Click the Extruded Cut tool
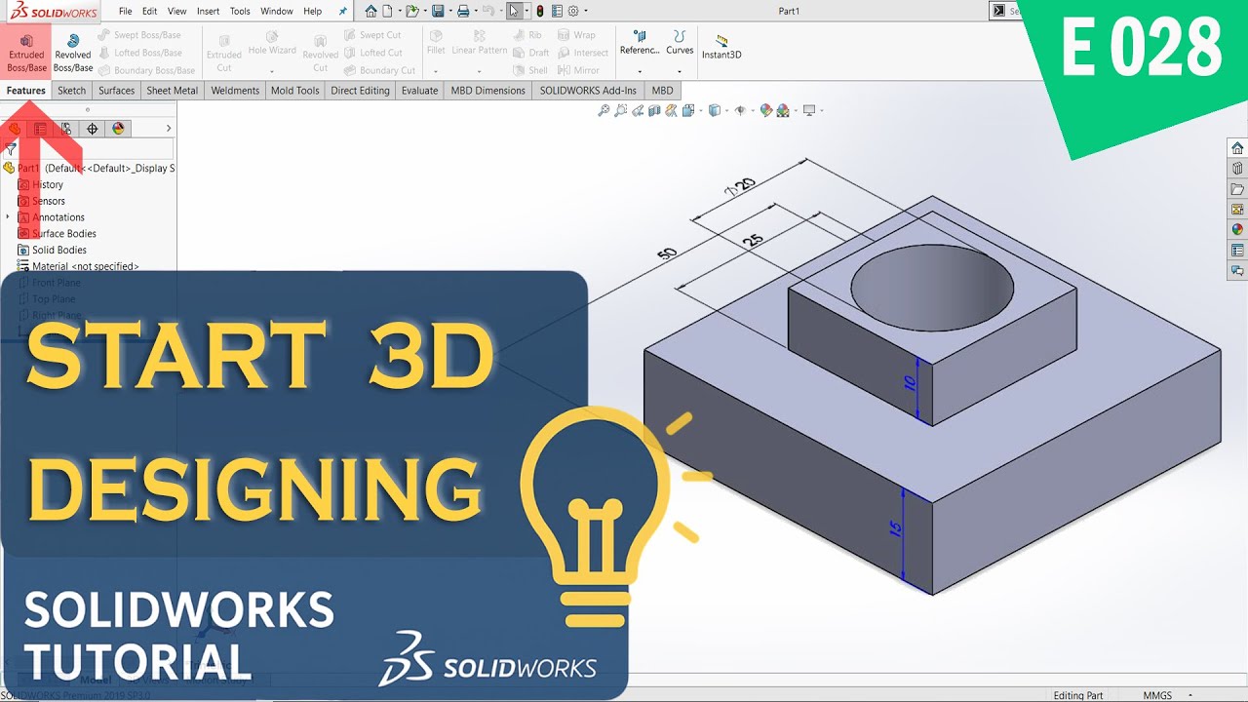The image size is (1248, 702). [224, 54]
